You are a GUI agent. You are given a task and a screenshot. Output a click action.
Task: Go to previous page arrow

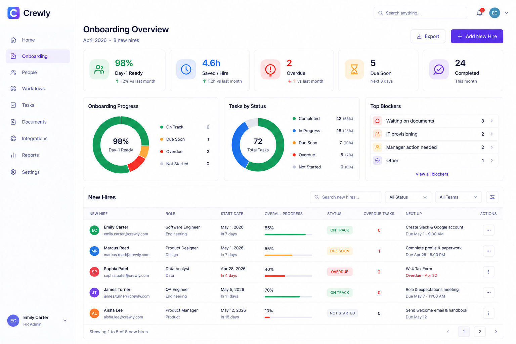(448, 332)
